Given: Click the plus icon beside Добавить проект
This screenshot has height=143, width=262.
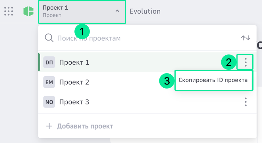Looking at the screenshot, I should (x=49, y=126).
